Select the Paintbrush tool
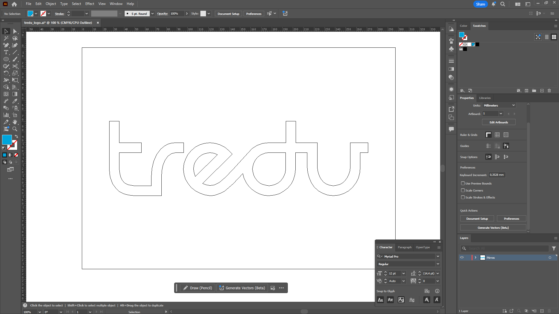This screenshot has height=314, width=559. (x=15, y=59)
